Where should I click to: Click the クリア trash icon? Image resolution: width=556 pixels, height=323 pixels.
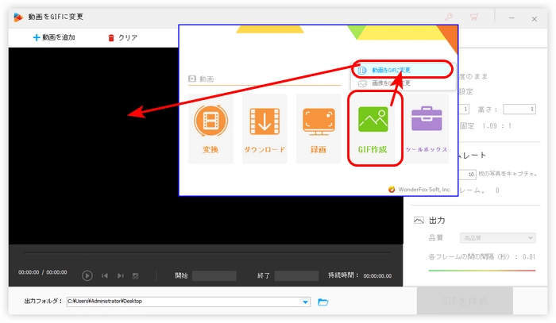coord(111,37)
